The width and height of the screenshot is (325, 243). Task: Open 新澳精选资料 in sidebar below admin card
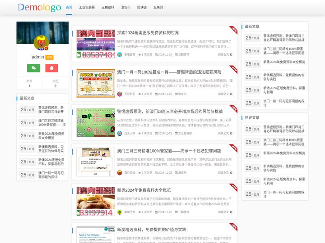[x=51, y=149]
